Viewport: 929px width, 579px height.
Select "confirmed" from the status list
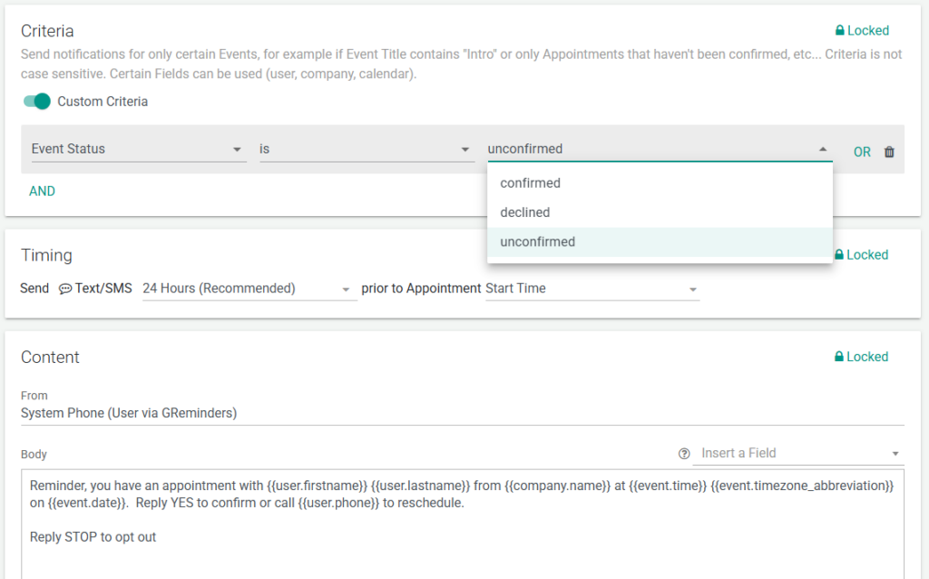pos(531,183)
